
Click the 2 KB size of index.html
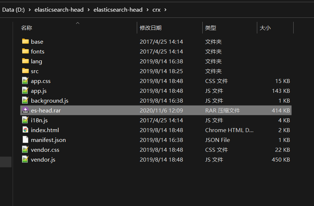(284, 130)
